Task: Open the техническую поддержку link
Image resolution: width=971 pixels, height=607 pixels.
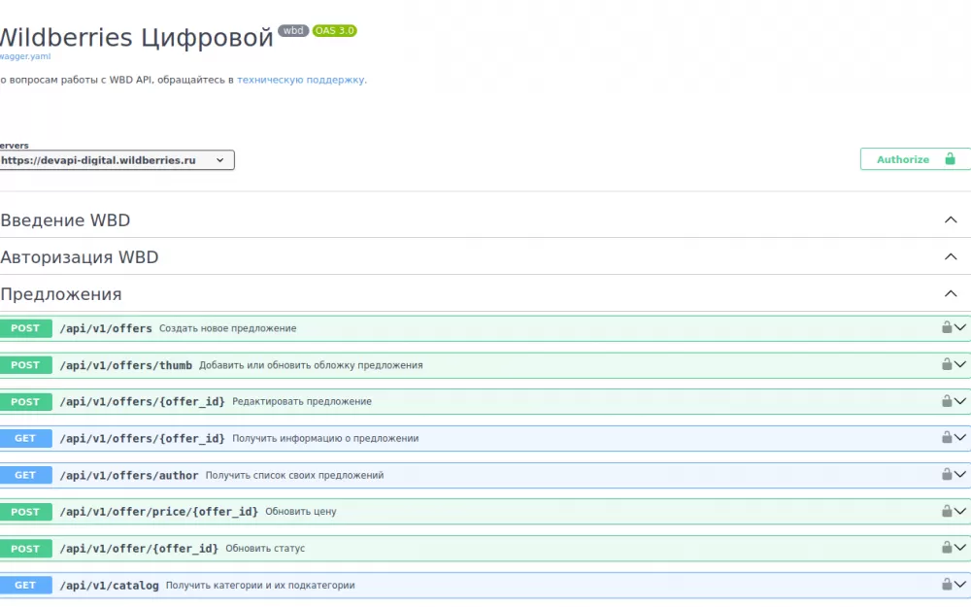Action: (x=301, y=80)
